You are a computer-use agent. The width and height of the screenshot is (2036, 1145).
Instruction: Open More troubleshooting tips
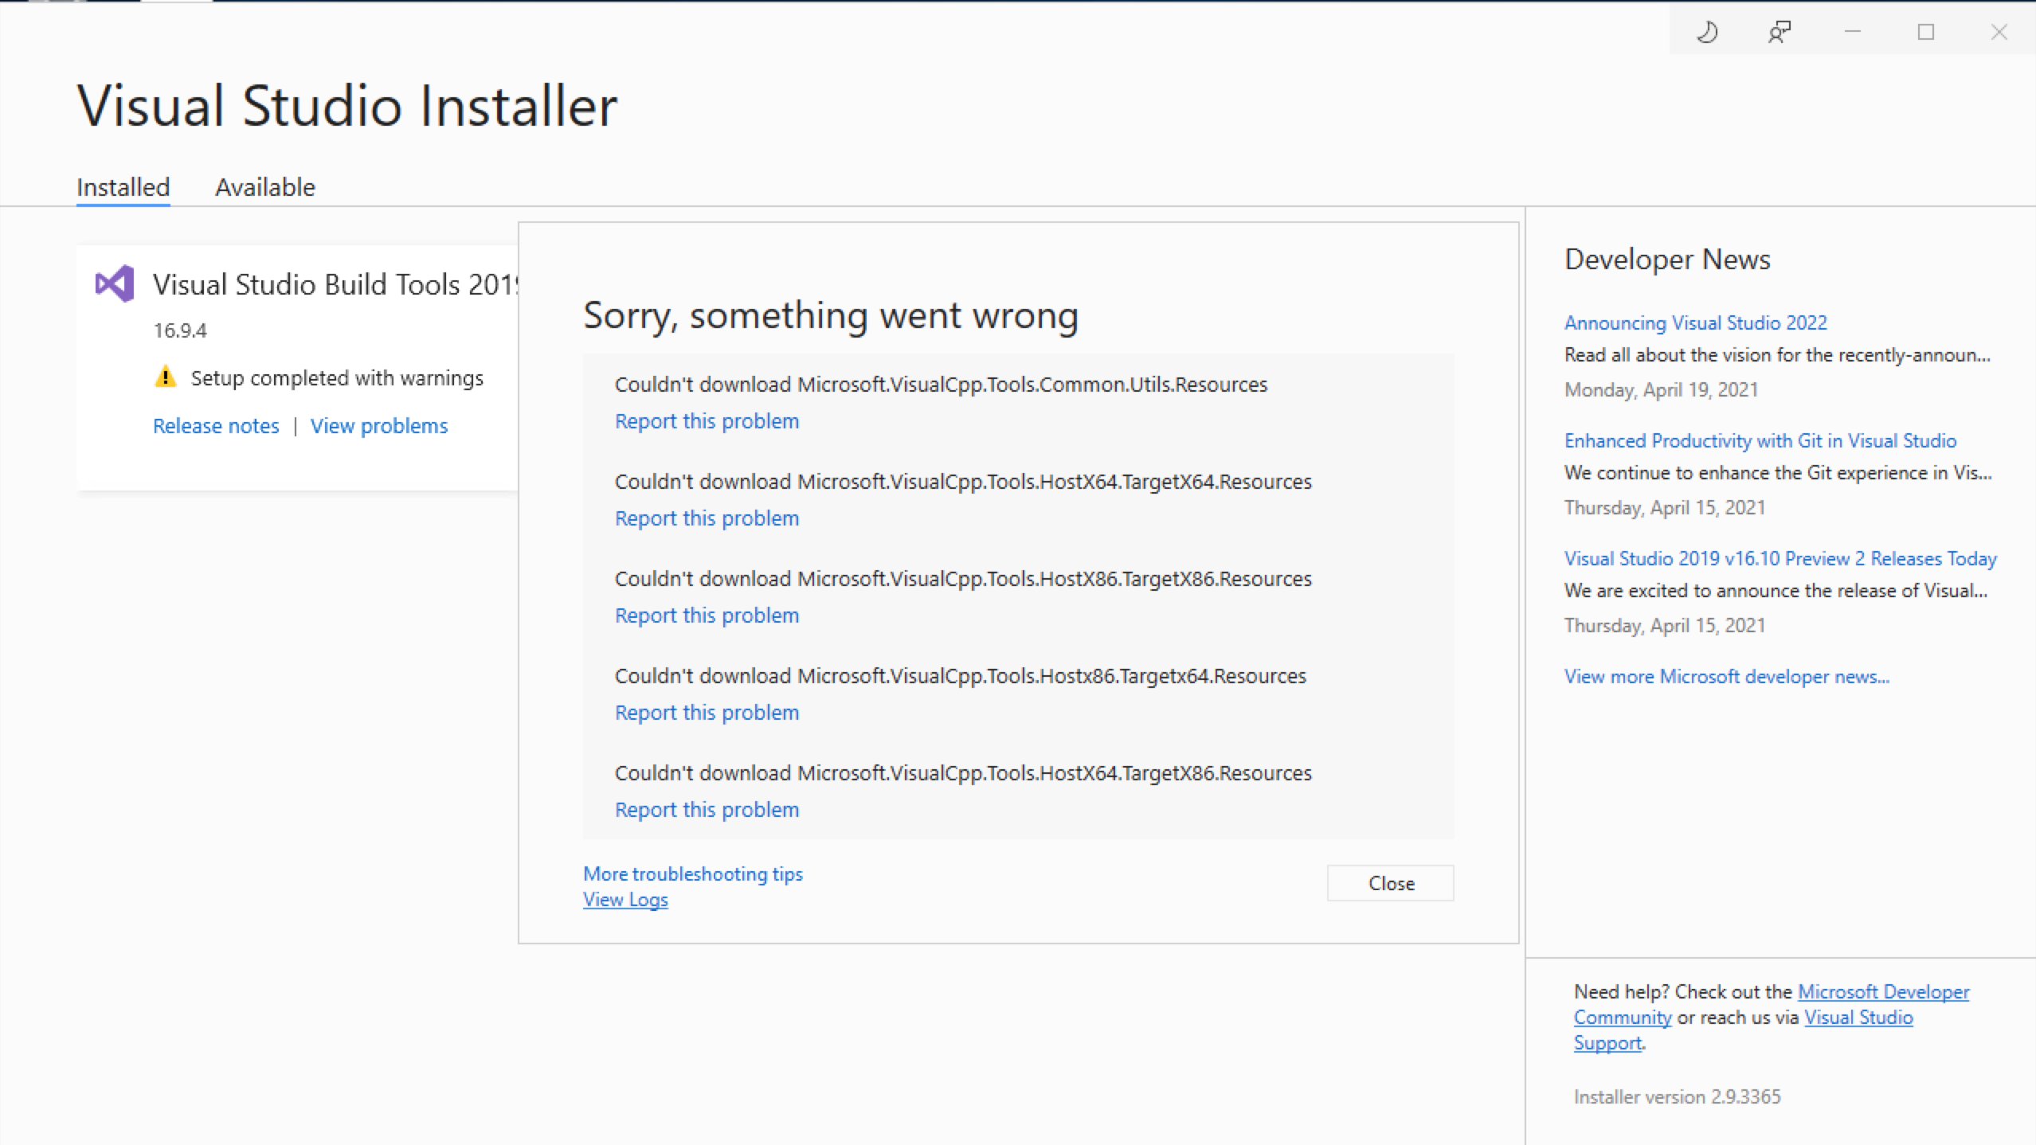pos(692,873)
